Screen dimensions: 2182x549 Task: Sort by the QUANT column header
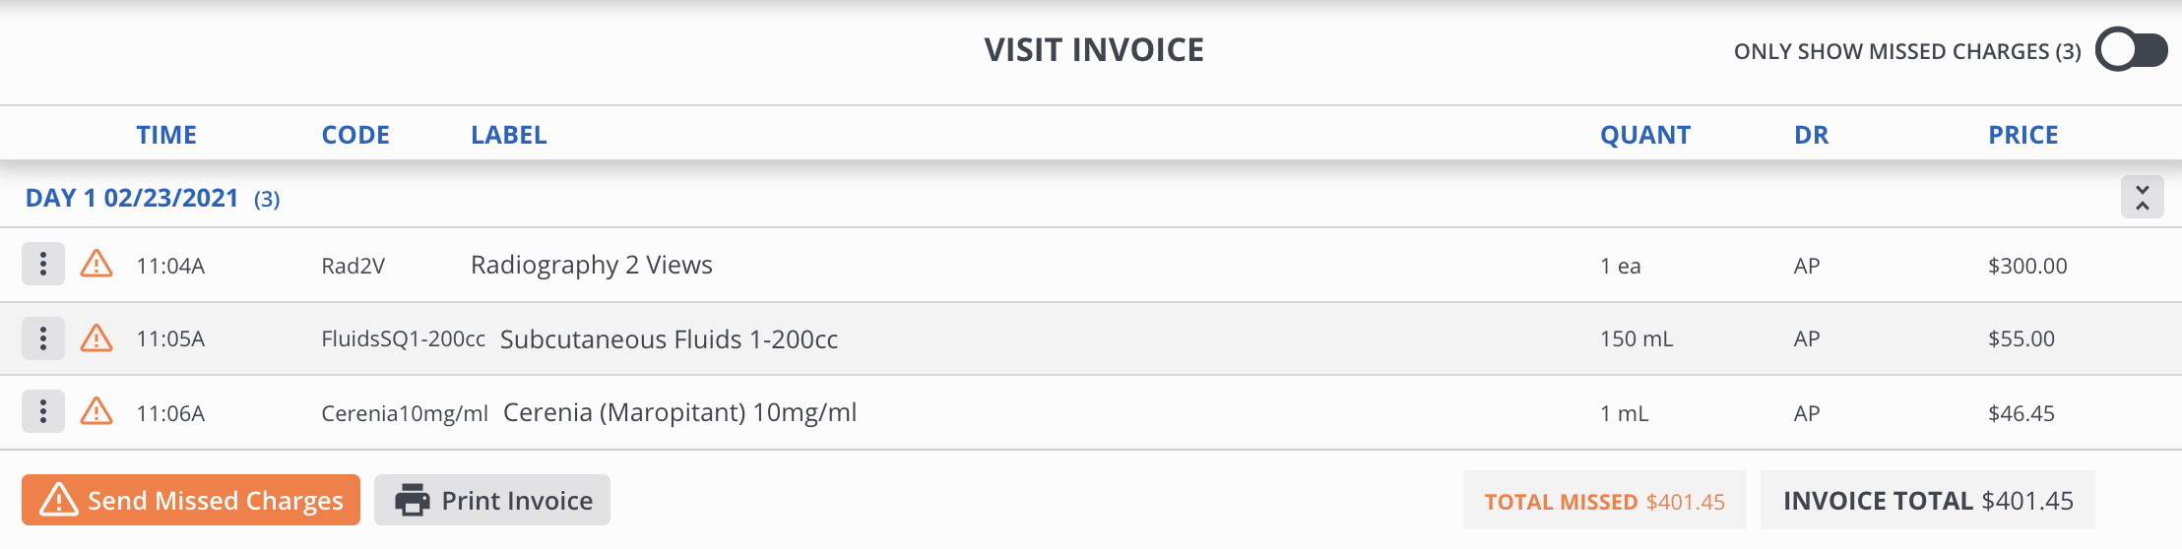1644,135
